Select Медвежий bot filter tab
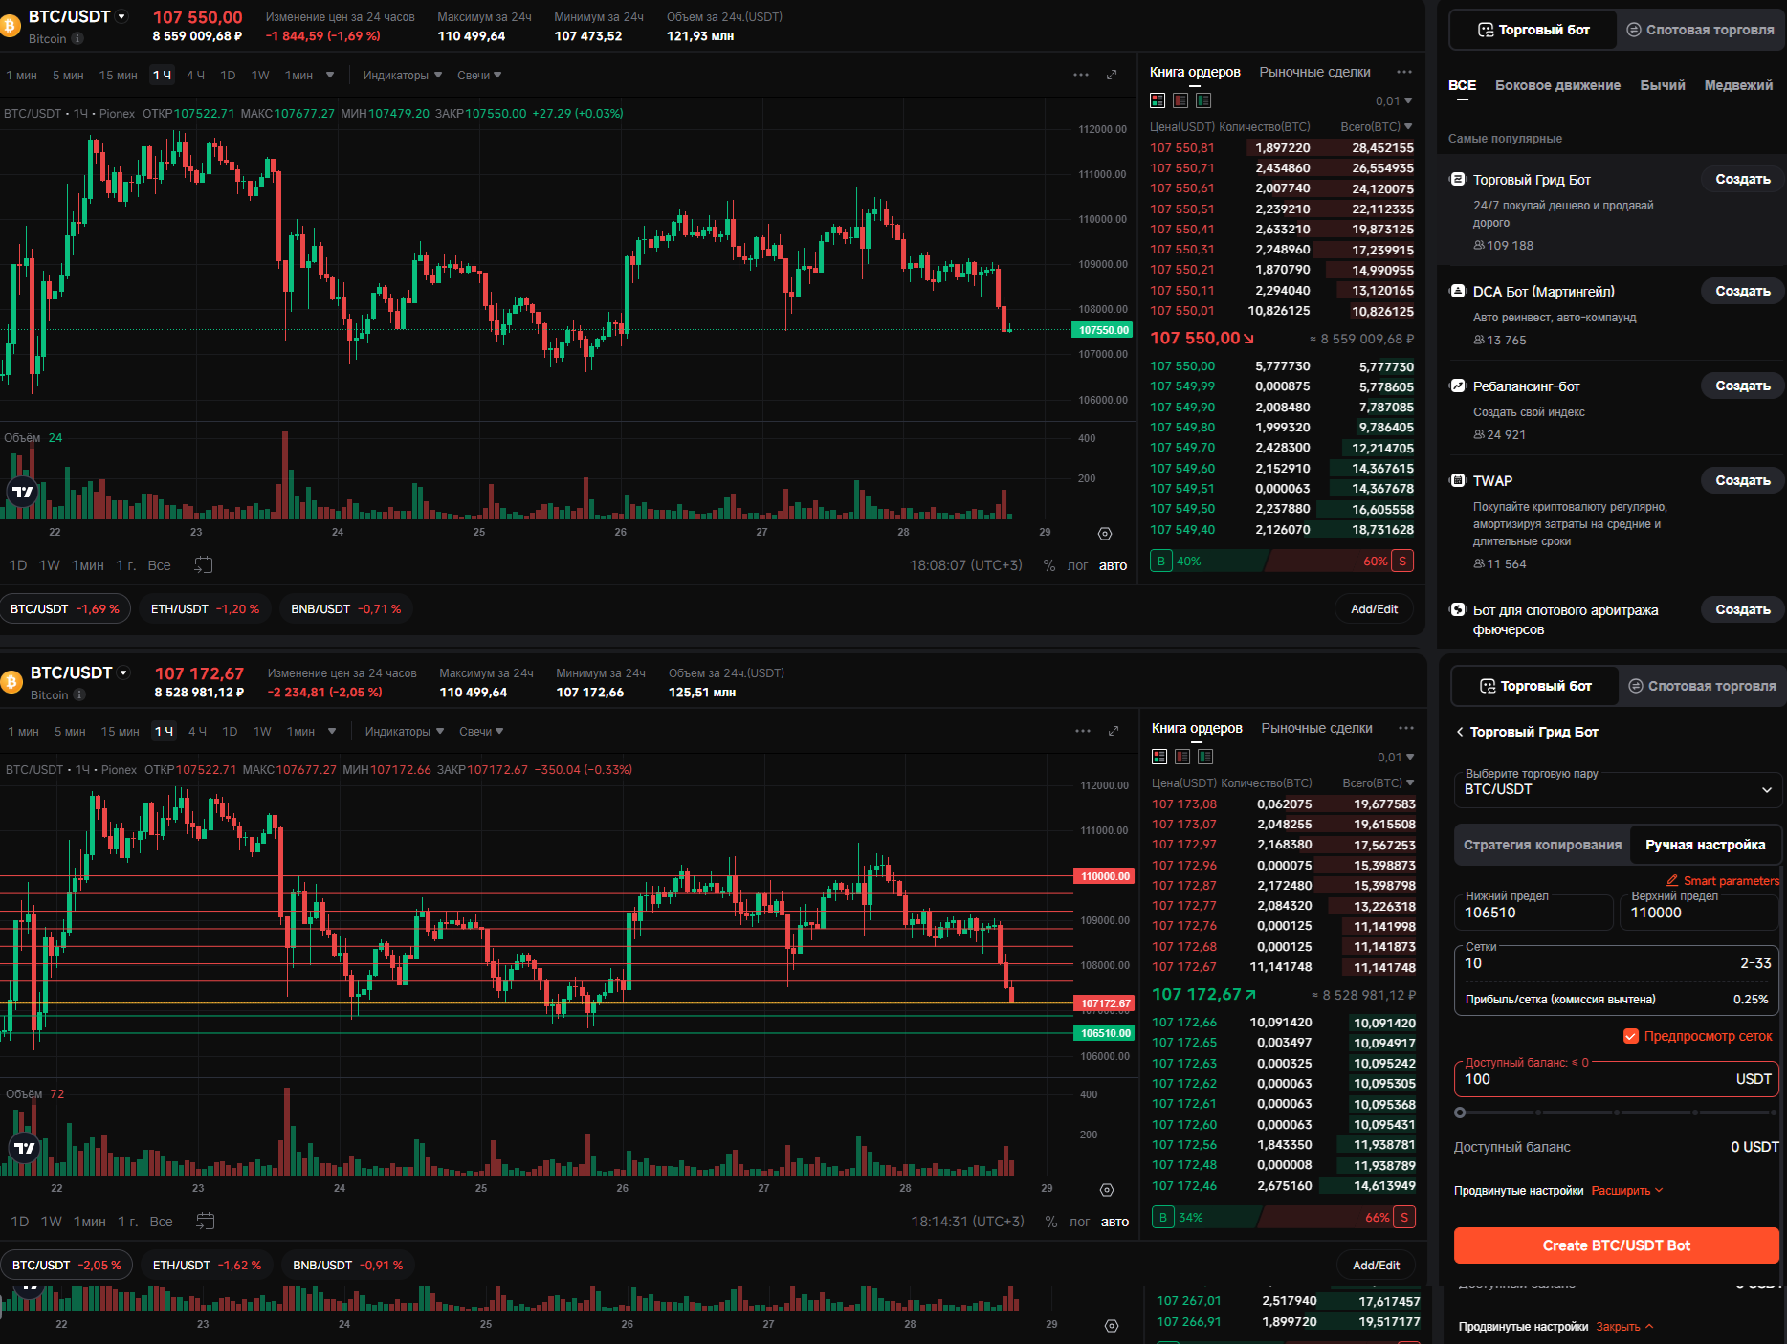1787x1344 pixels. (1738, 85)
